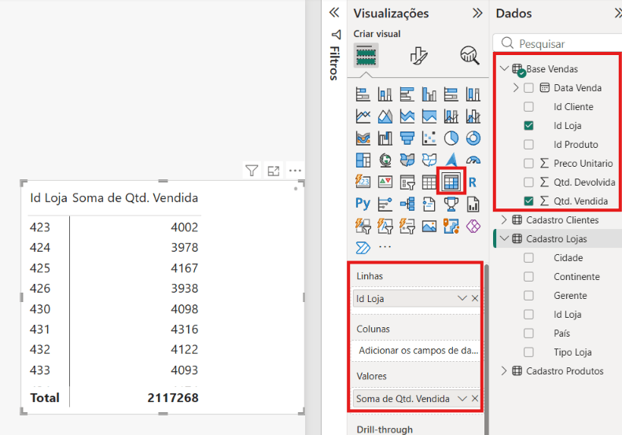Select the image visual icon
Image resolution: width=622 pixels, height=435 pixels.
(x=429, y=227)
